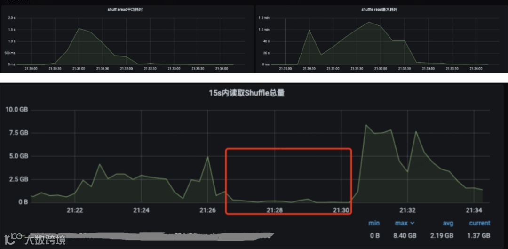The image size is (508, 249).
Task: Open the 15s内读取Shuffle总量 panel title menu
Action: [x=247, y=93]
